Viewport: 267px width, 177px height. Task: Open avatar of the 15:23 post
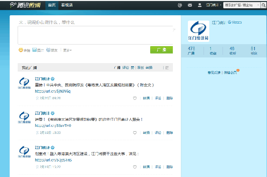[24, 117]
